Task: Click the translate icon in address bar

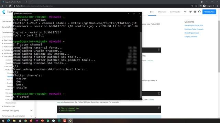Action: [192, 6]
